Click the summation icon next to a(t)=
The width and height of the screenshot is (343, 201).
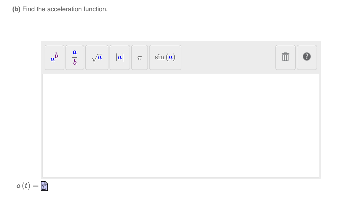[x=44, y=186]
